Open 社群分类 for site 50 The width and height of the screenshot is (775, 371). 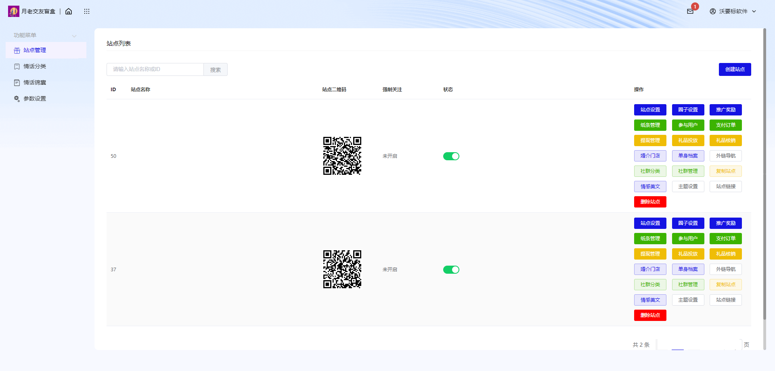(x=650, y=171)
